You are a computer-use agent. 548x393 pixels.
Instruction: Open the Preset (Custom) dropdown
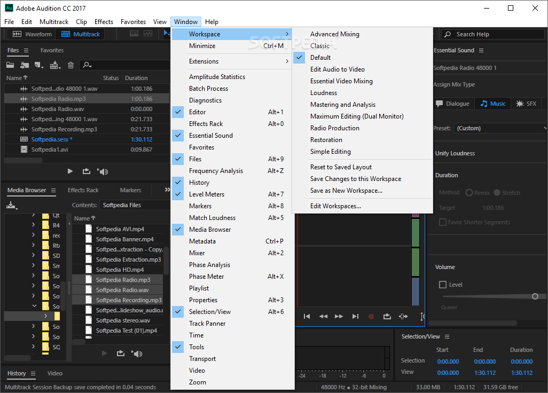pos(500,128)
